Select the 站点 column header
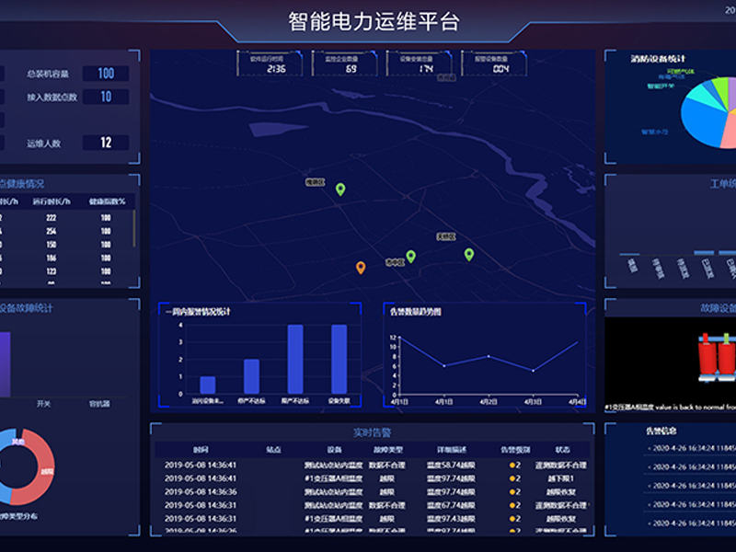Image resolution: width=736 pixels, height=552 pixels. point(273,450)
